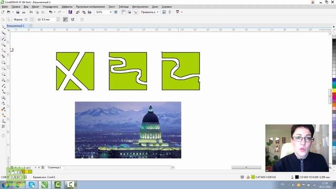This screenshot has width=336, height=189.
Task: Select the capitol building bitmap image
Action: click(128, 130)
